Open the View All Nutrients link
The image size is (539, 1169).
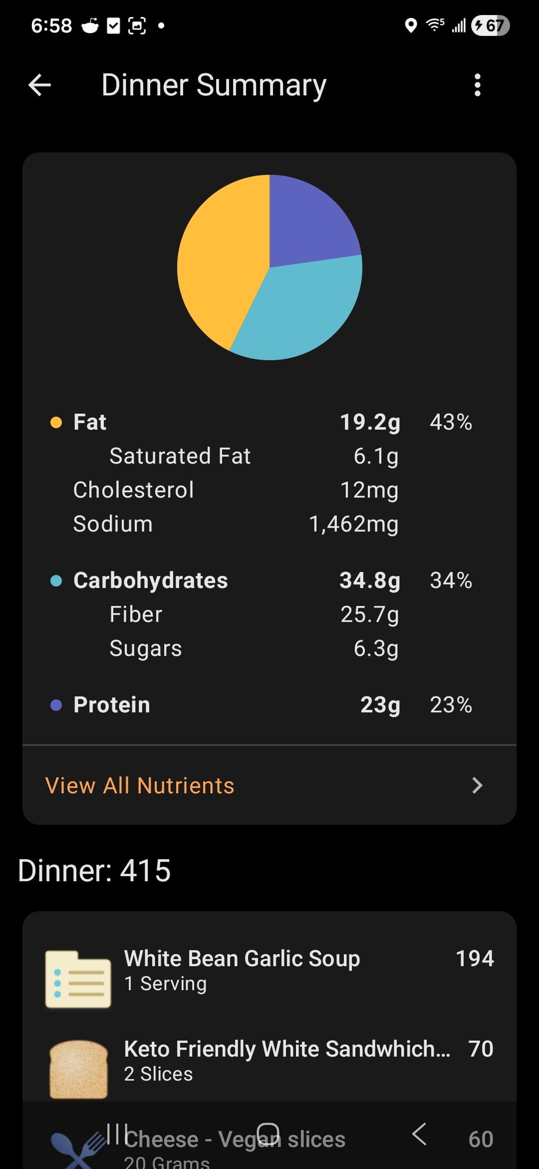140,785
